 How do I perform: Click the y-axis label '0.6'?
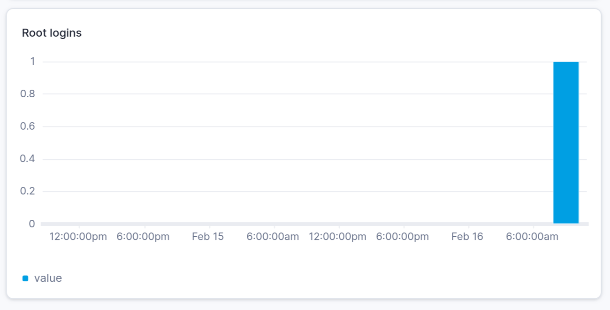click(x=28, y=126)
